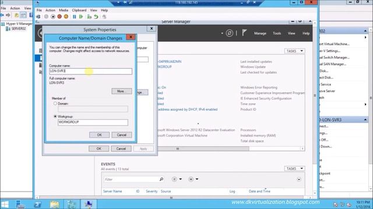The height and width of the screenshot is (209, 373).
Task: Open the Tools menu in Server Manager
Action: 277,34
